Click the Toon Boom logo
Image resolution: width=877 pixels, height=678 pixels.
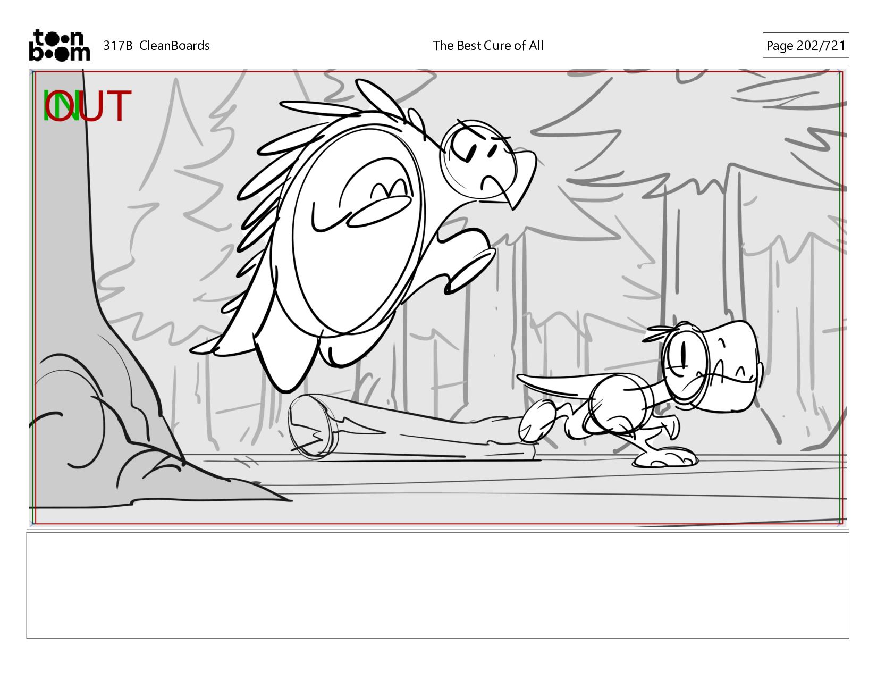point(59,45)
